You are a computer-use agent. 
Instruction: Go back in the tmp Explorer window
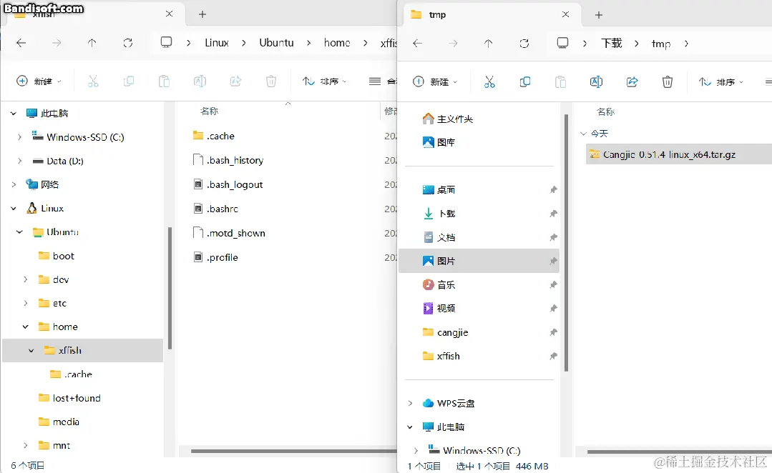[418, 44]
